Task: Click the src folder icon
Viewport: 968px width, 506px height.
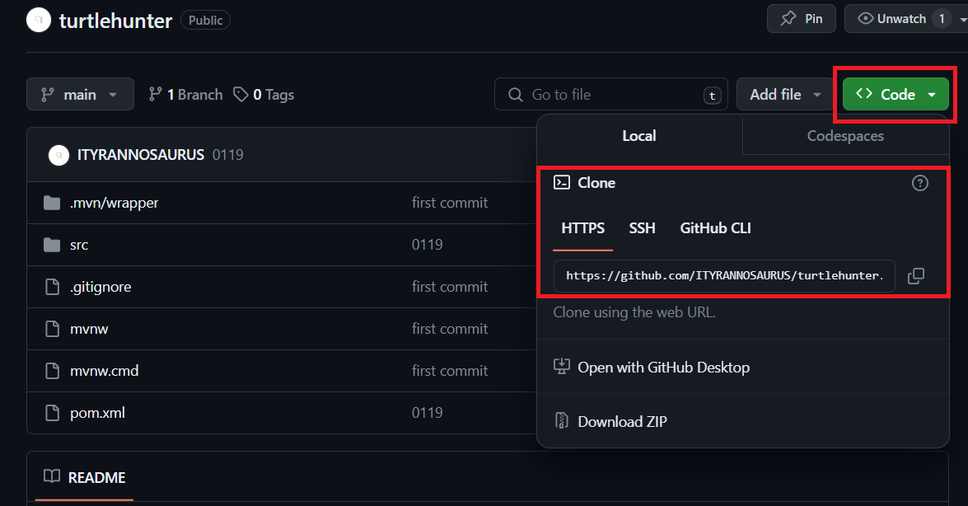Action: 52,245
